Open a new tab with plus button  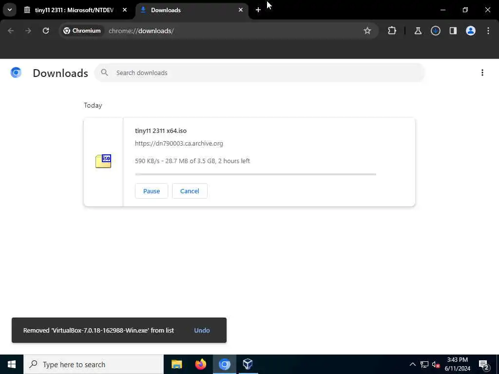[x=258, y=10]
